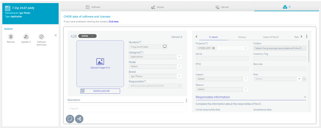Switch to the Software tab
The height and width of the screenshot is (128, 321).
[93, 7]
